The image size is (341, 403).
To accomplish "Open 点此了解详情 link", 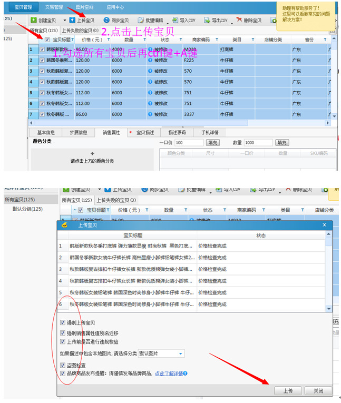I will (x=169, y=373).
